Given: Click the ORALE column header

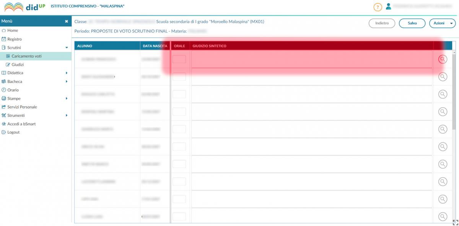Looking at the screenshot, I should tap(179, 46).
